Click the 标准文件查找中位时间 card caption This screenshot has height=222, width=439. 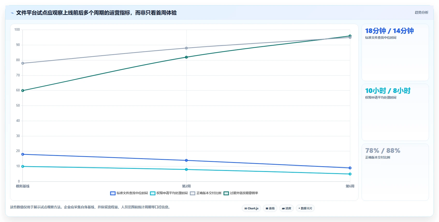tap(381, 38)
